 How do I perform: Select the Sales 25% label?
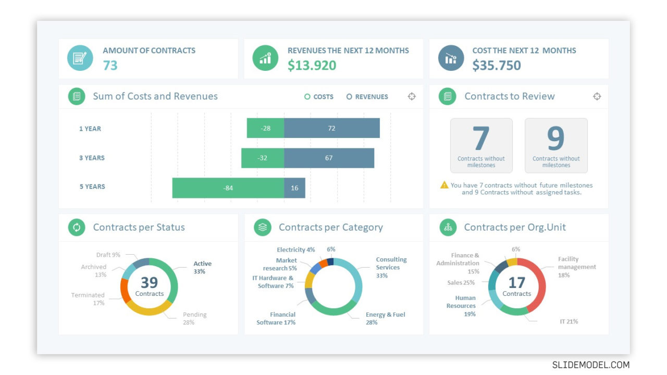[461, 283]
